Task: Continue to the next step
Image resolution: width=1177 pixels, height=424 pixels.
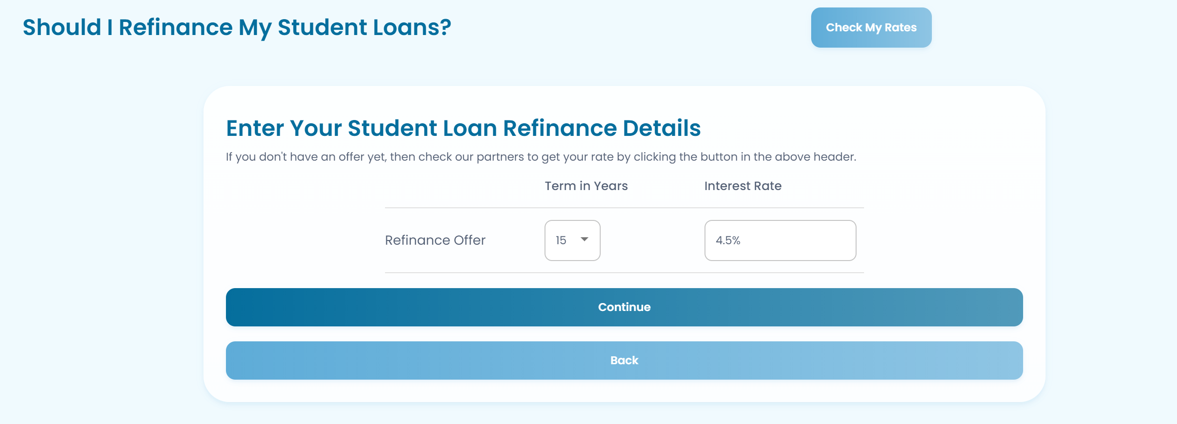Action: (x=624, y=307)
